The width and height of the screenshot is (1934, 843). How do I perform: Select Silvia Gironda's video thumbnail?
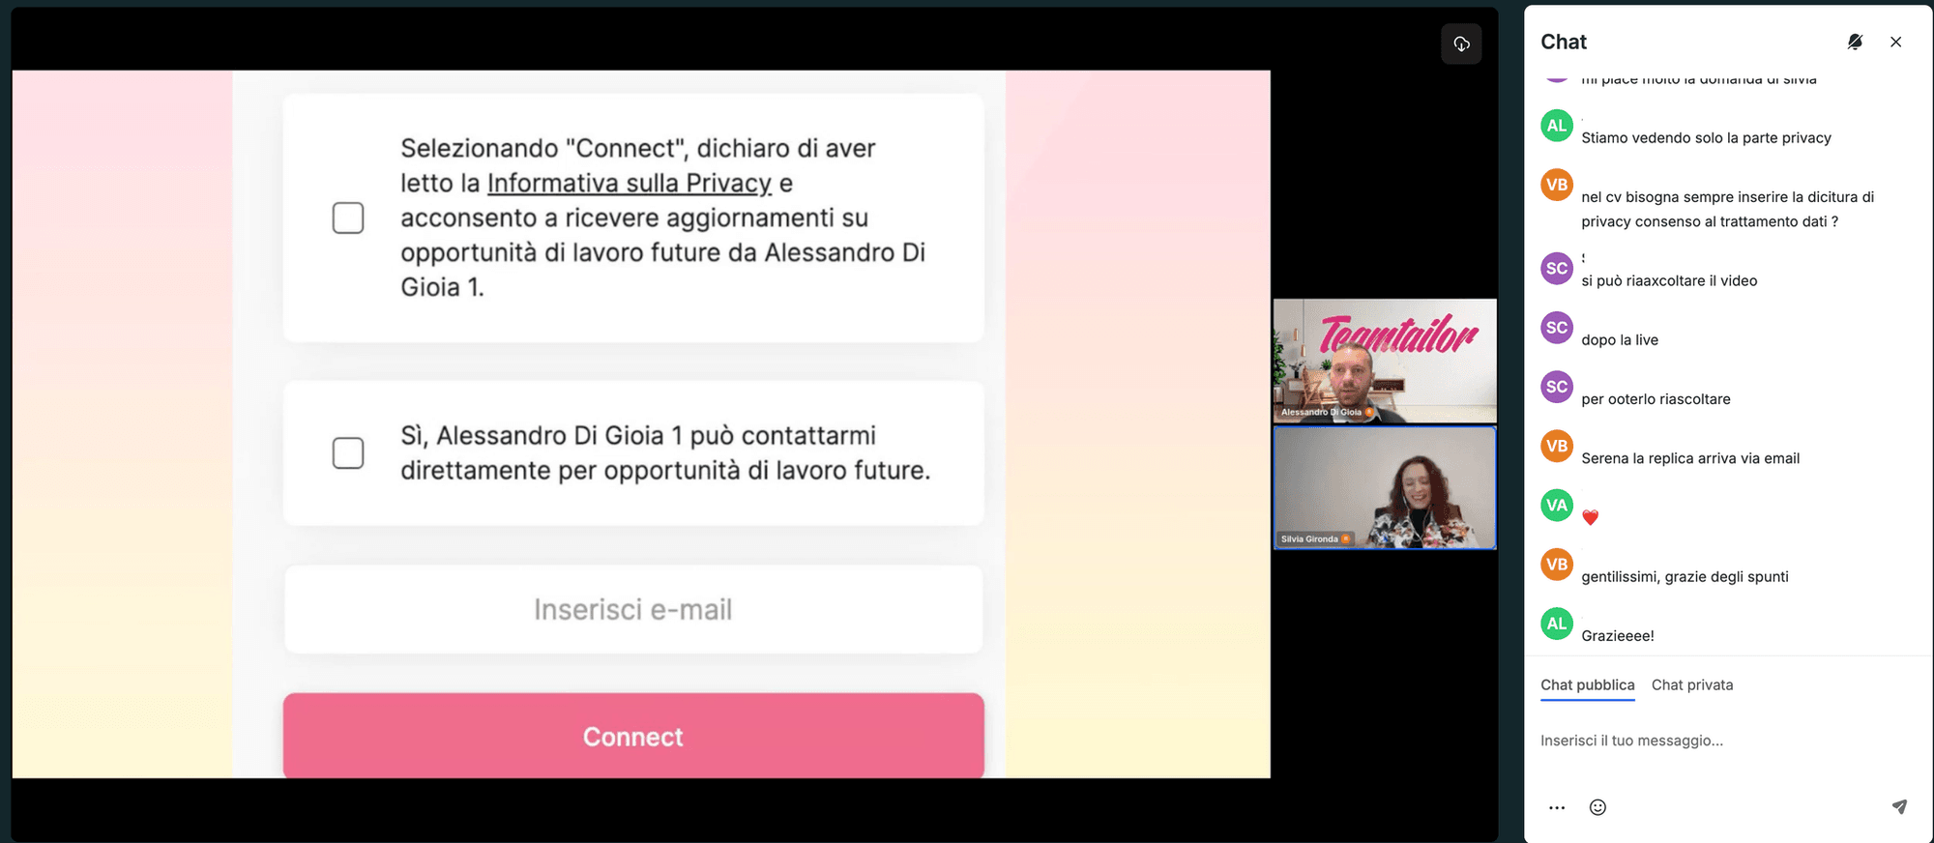1385,487
